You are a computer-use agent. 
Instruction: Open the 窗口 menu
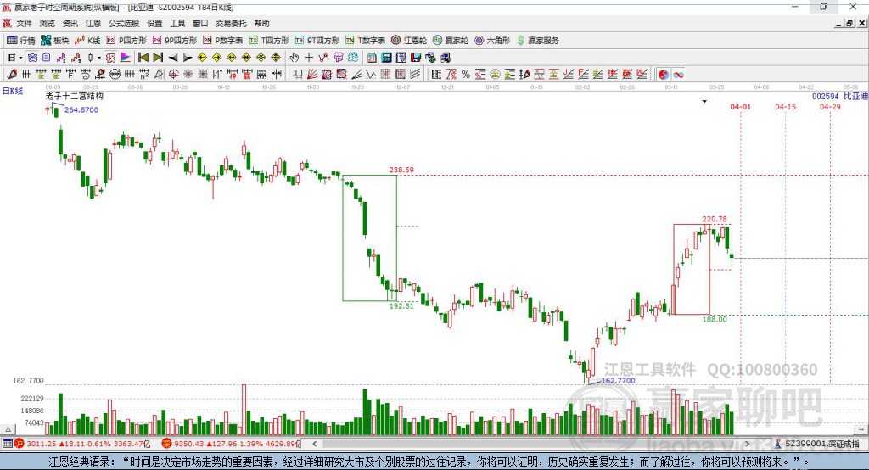click(x=200, y=23)
